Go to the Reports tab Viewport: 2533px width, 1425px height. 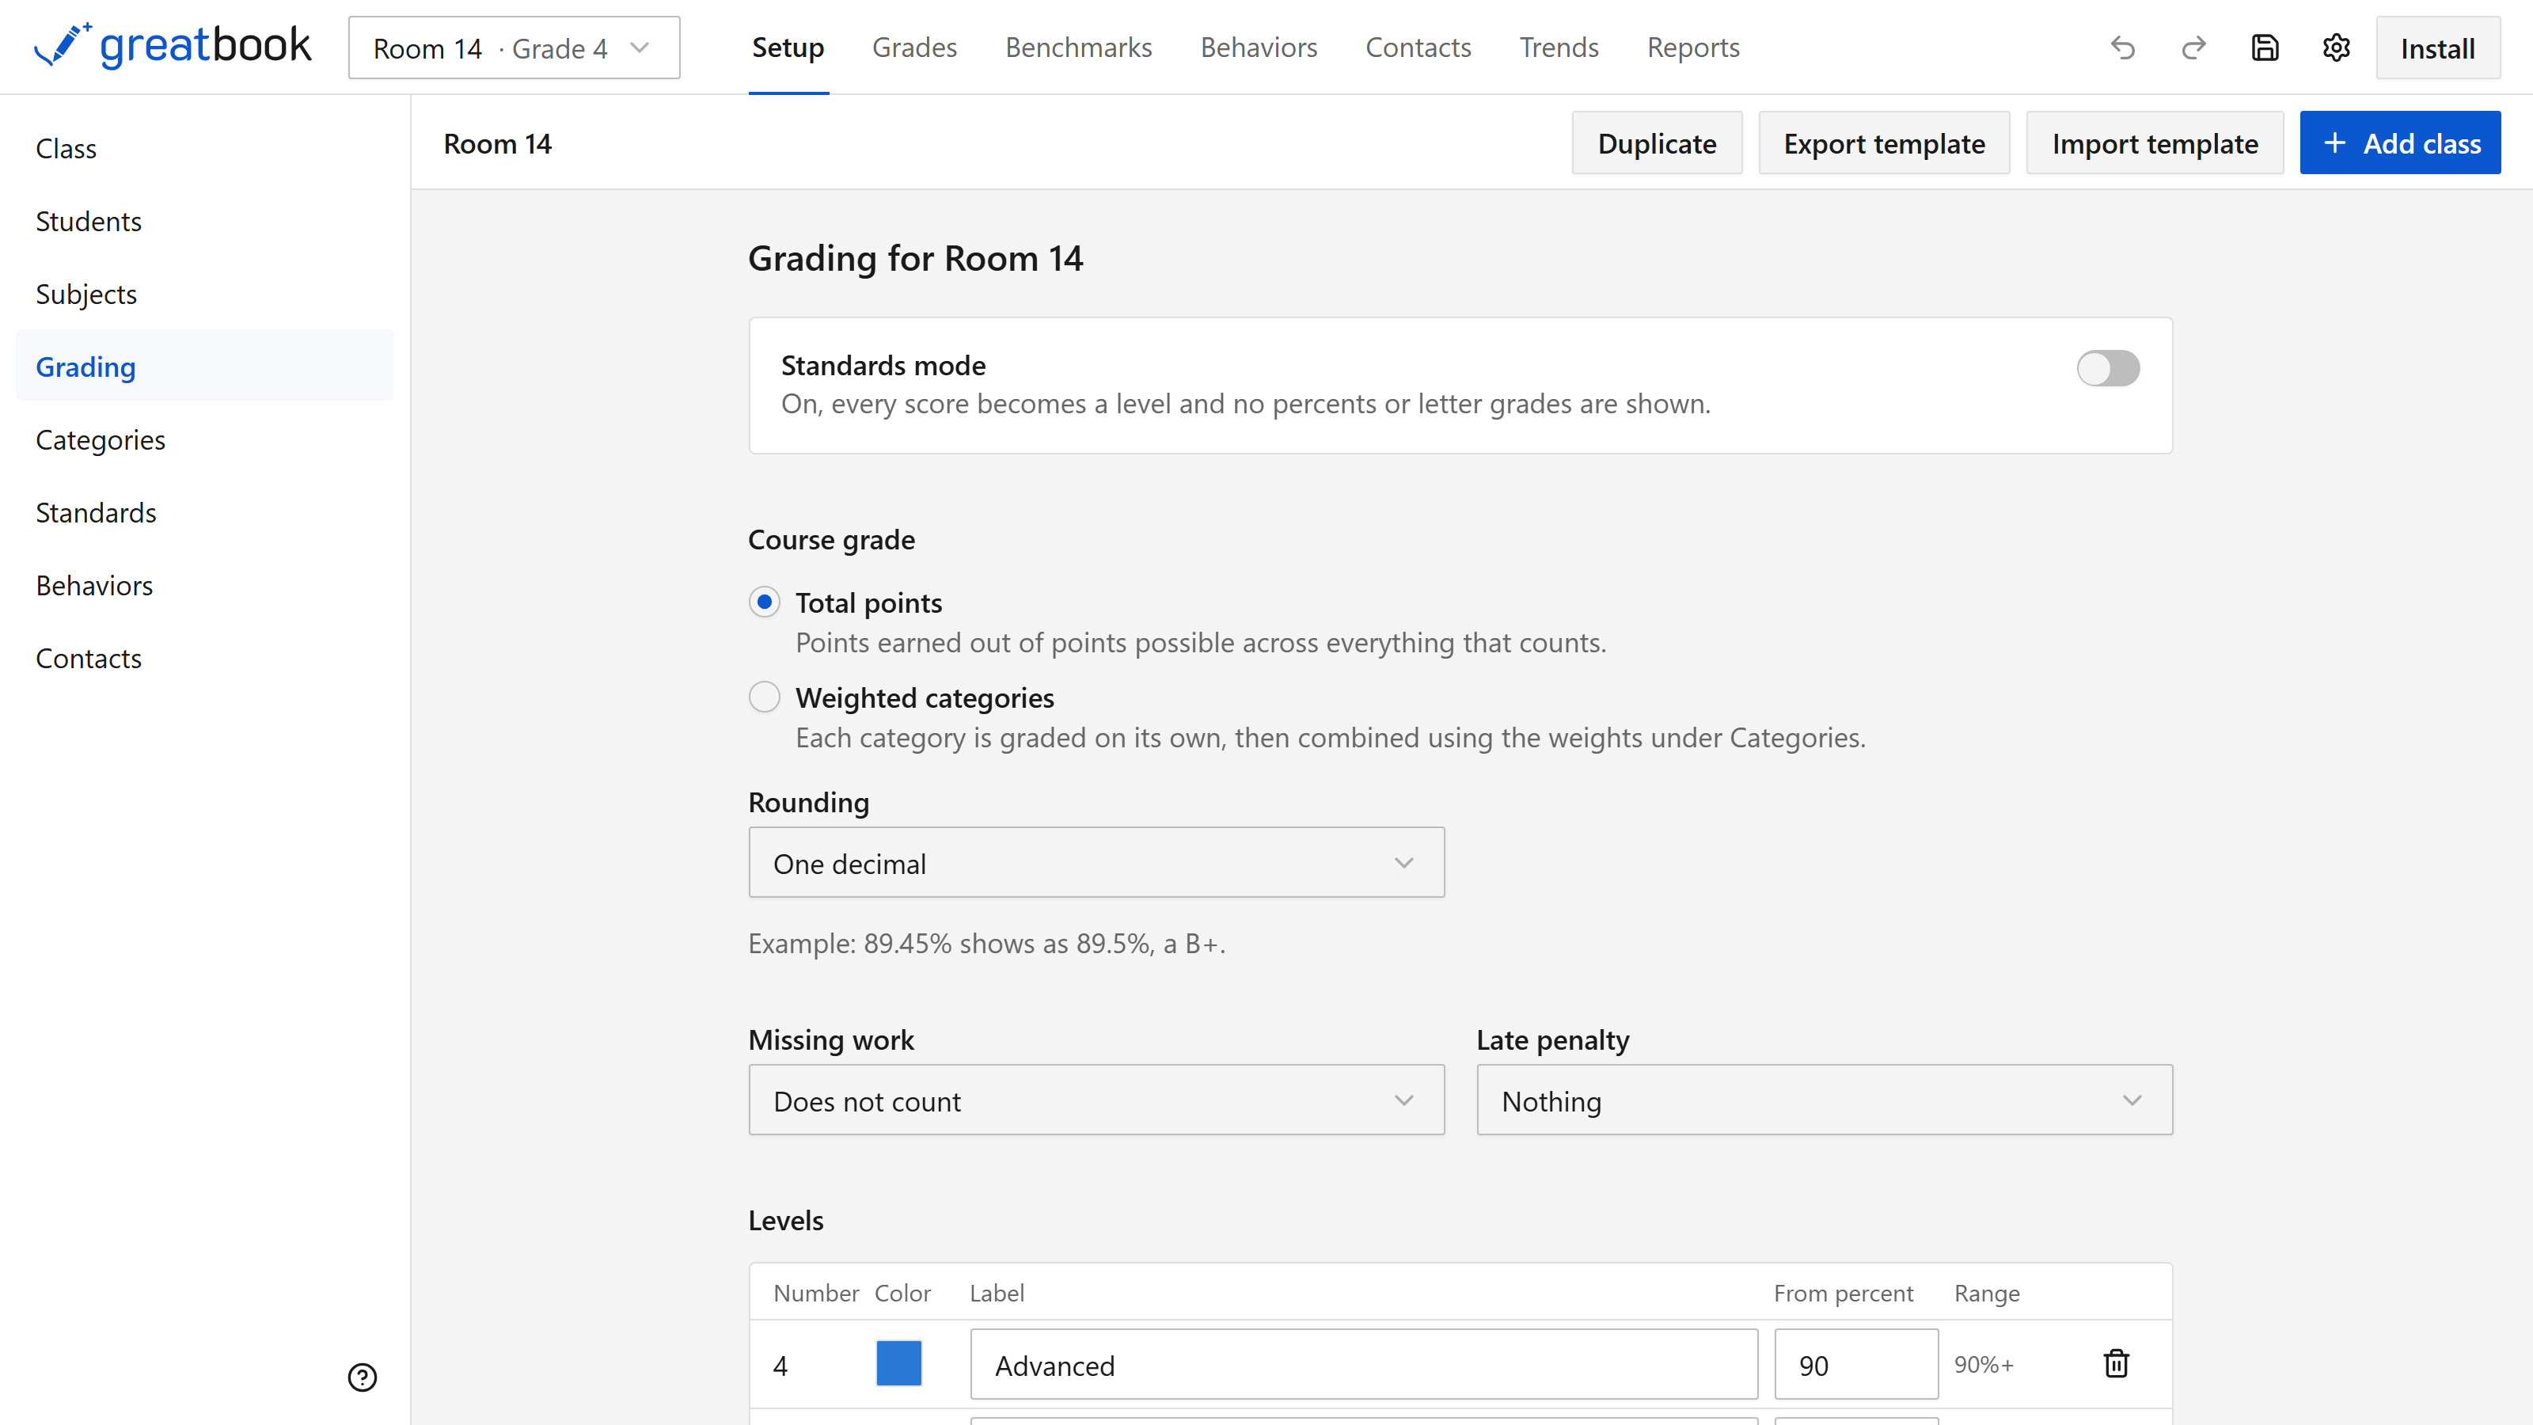click(x=1692, y=47)
